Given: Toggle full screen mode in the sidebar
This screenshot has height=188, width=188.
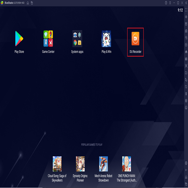Looking at the screenshot, I should pyautogui.click(x=186, y=10).
